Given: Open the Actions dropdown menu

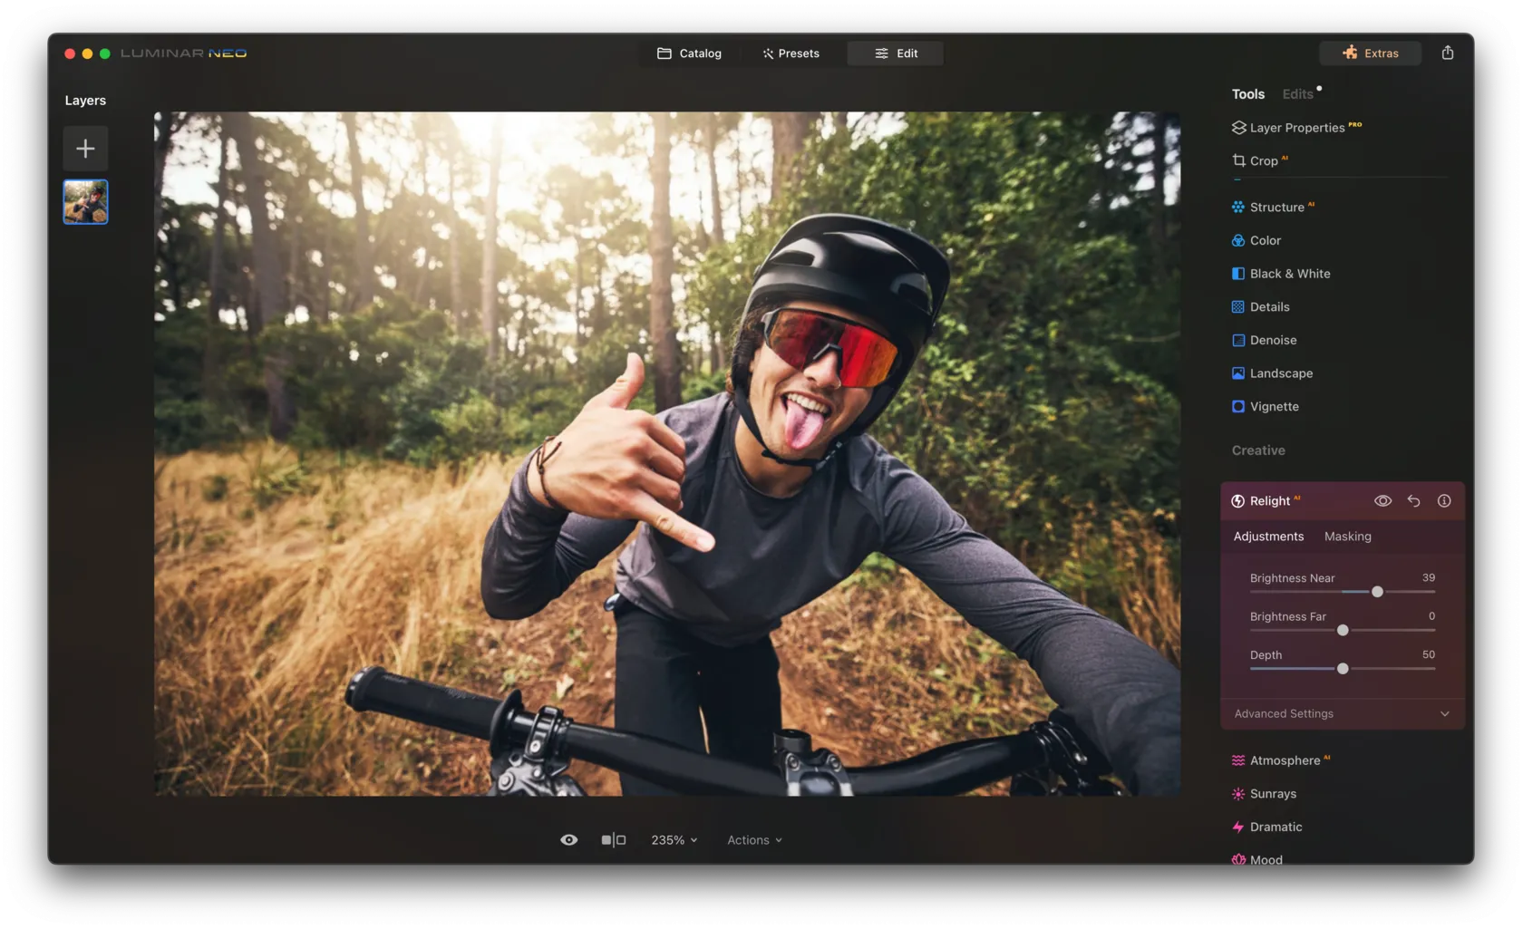Looking at the screenshot, I should 753,840.
